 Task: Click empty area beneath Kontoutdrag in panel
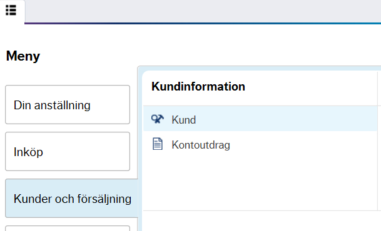point(260,184)
